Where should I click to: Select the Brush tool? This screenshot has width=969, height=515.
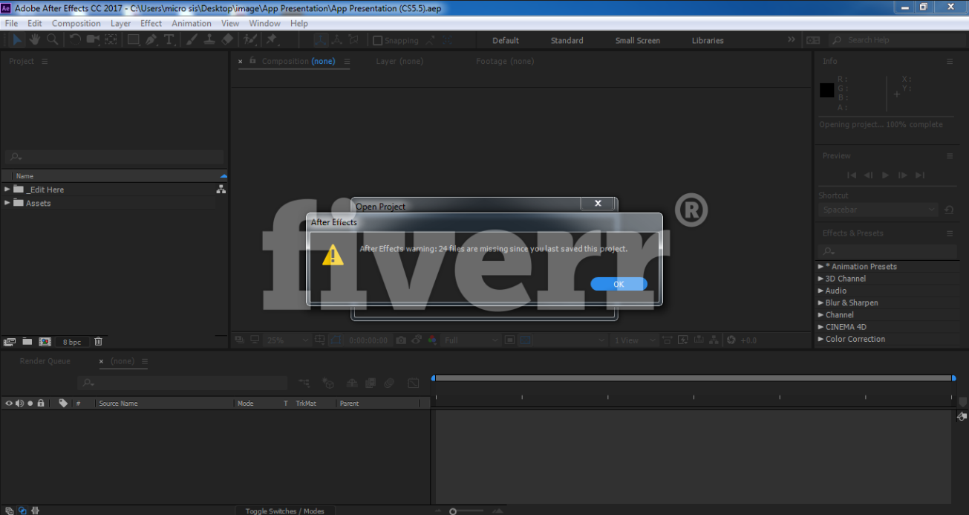(192, 40)
